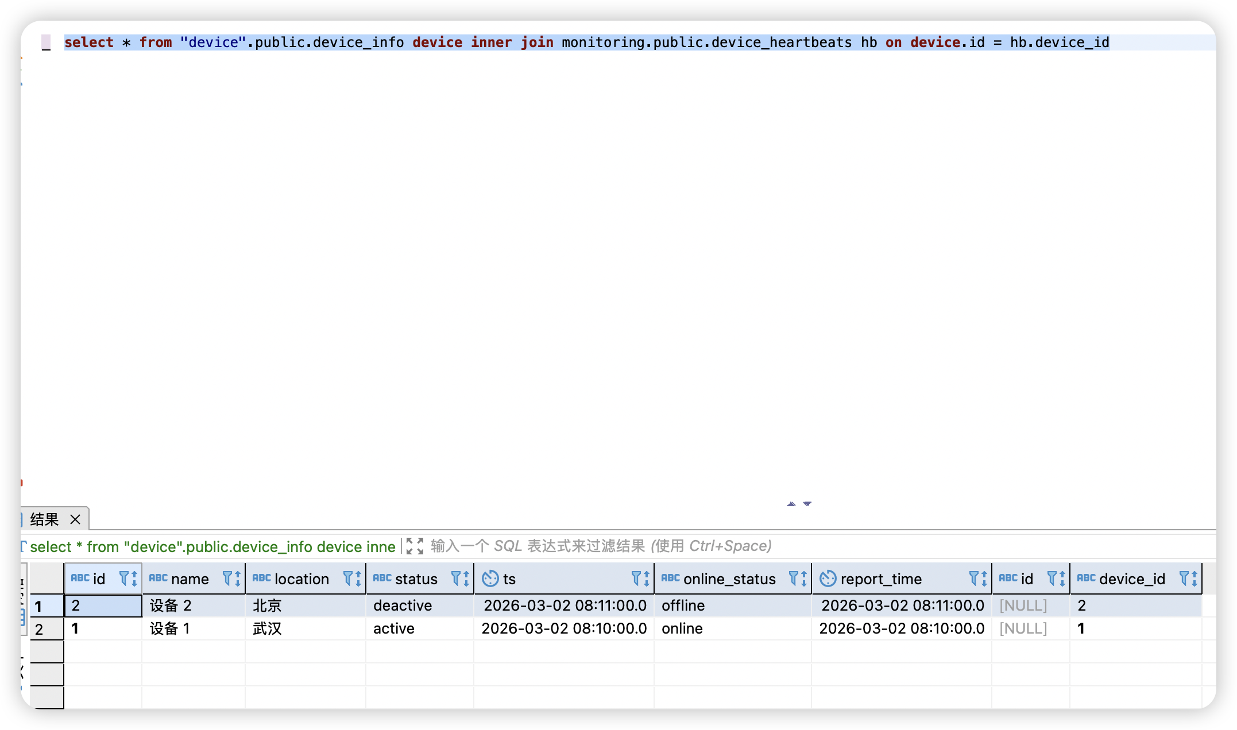The width and height of the screenshot is (1237, 730).
Task: Click the location column header
Action: 301,578
